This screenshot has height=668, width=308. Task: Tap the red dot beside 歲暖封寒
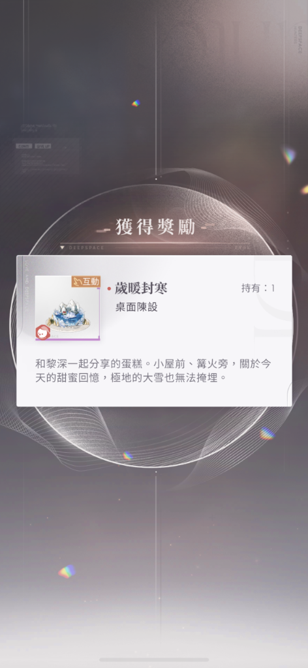(x=109, y=289)
